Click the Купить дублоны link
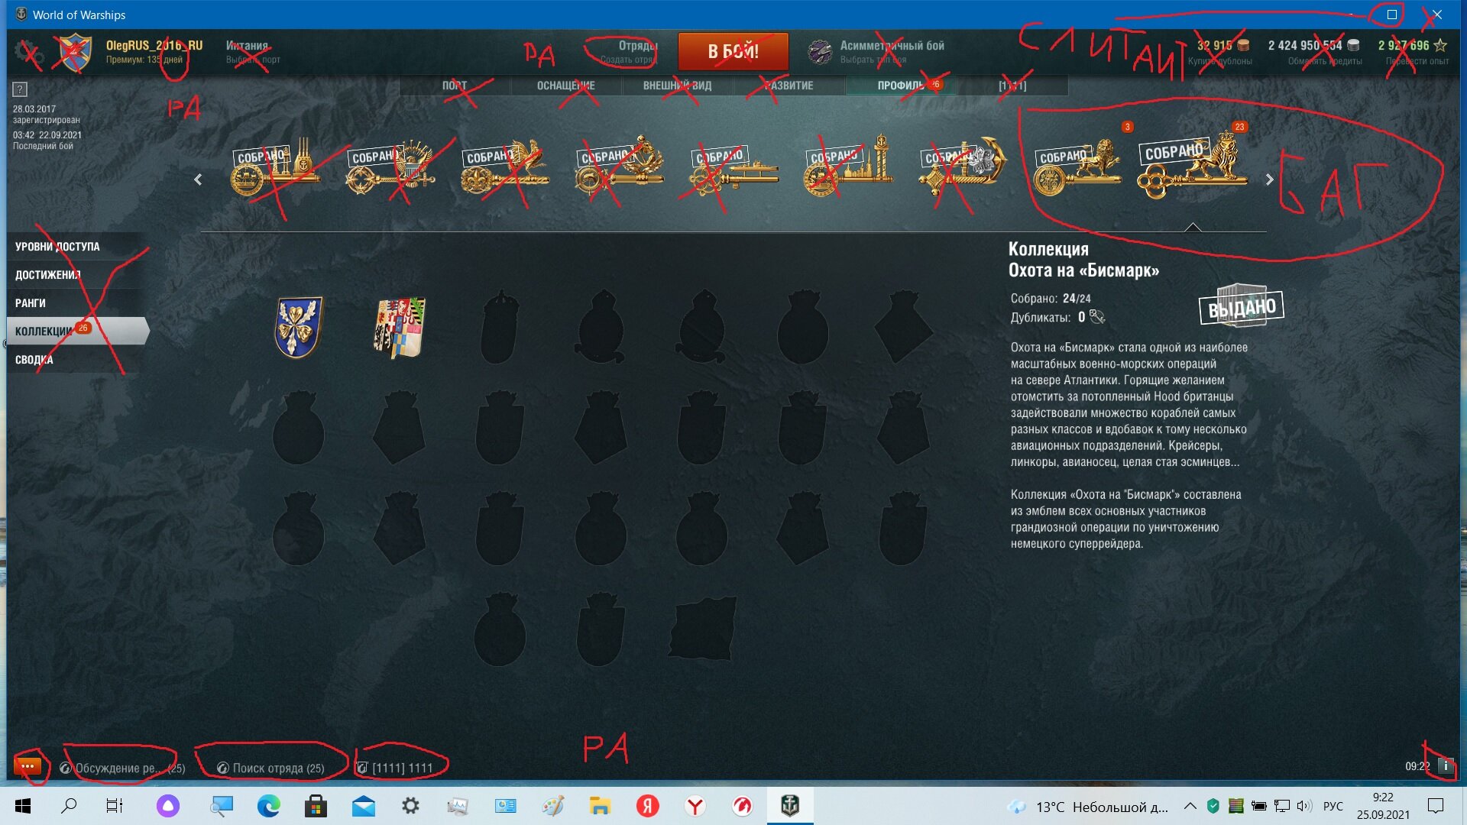 coord(1219,61)
